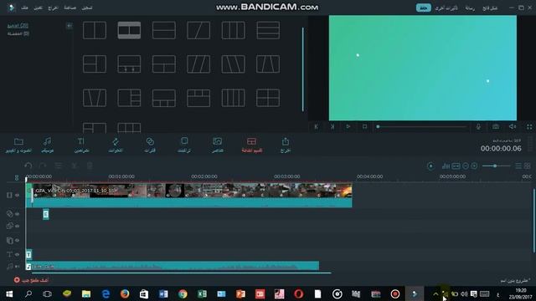536x301 pixels.
Task: Record a voiceover with microphone icon
Action: pos(478,126)
